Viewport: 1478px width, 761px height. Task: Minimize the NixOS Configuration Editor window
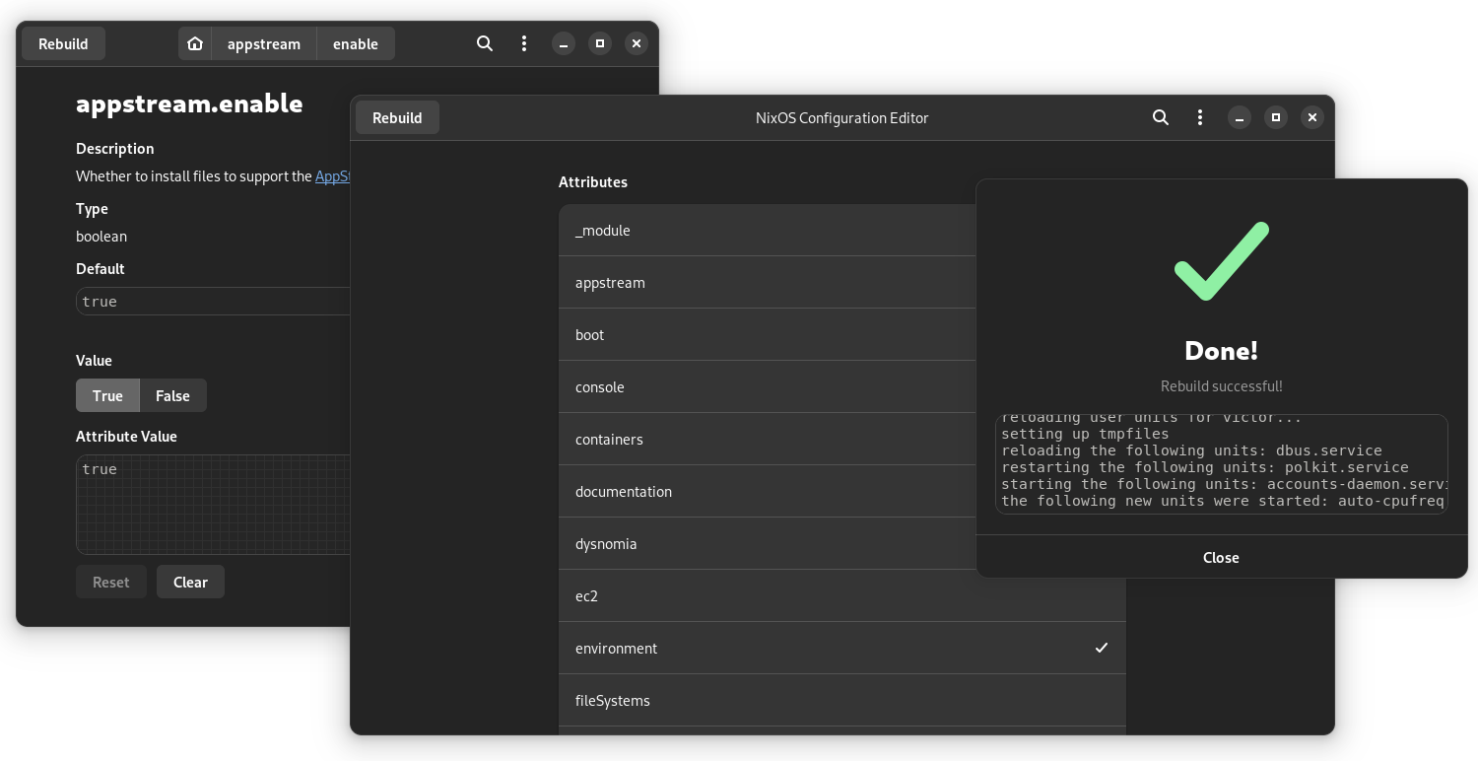1240,117
